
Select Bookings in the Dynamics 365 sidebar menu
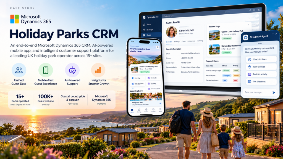point(150,30)
